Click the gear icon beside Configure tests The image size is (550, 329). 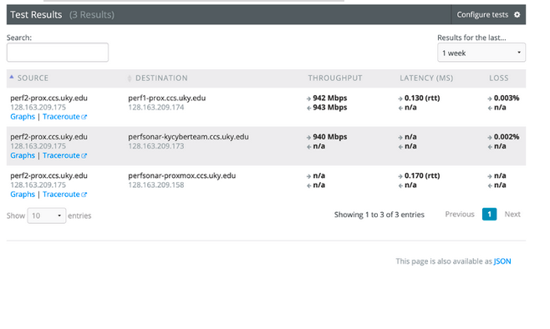[517, 15]
